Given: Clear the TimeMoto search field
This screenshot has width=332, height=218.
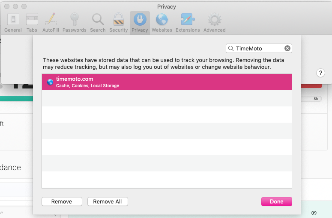Looking at the screenshot, I should (x=287, y=48).
